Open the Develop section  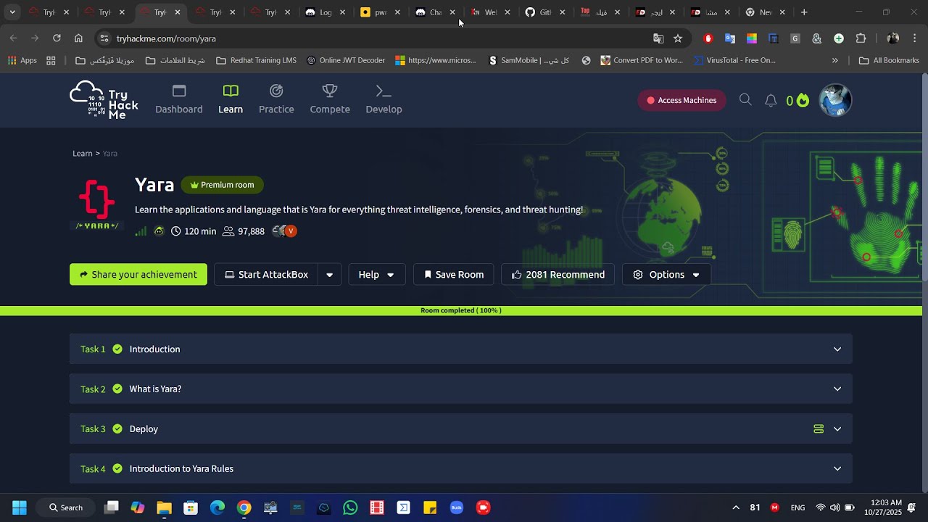(x=384, y=100)
